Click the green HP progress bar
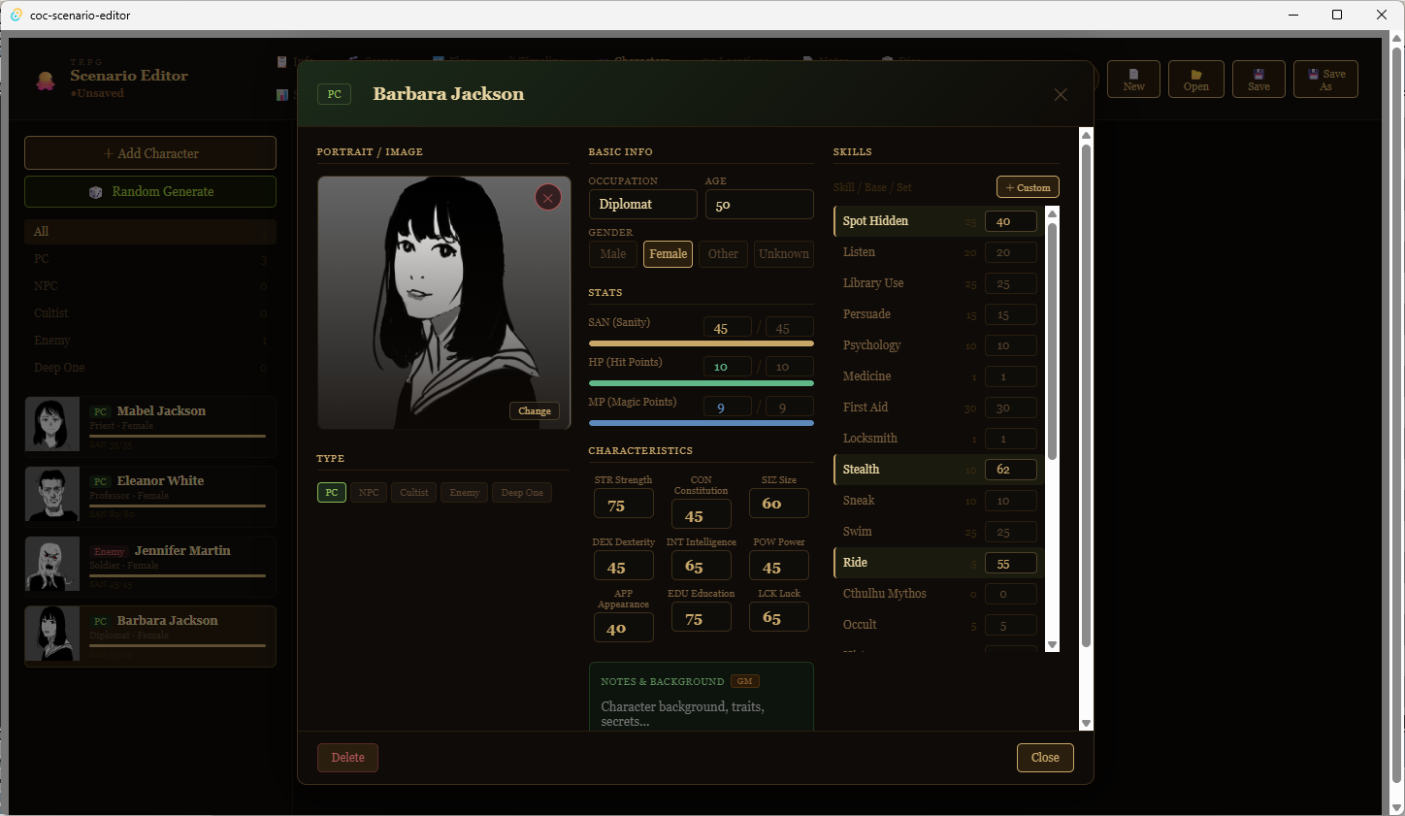The image size is (1405, 816). (x=702, y=383)
